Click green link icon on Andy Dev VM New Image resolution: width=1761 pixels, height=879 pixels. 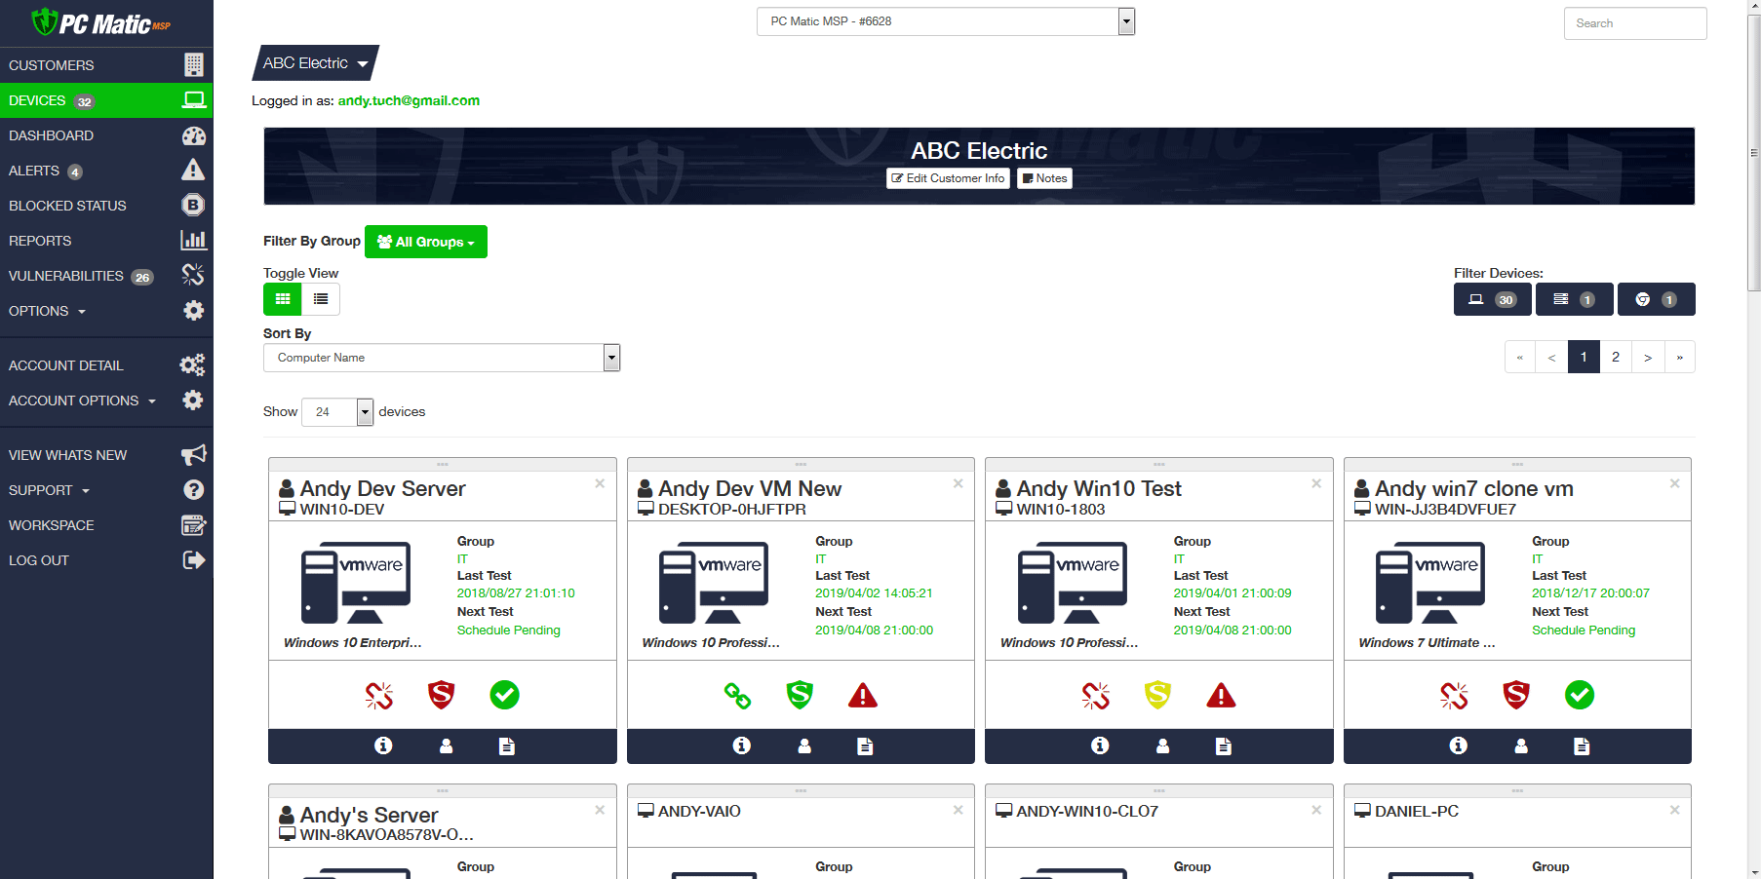point(738,695)
